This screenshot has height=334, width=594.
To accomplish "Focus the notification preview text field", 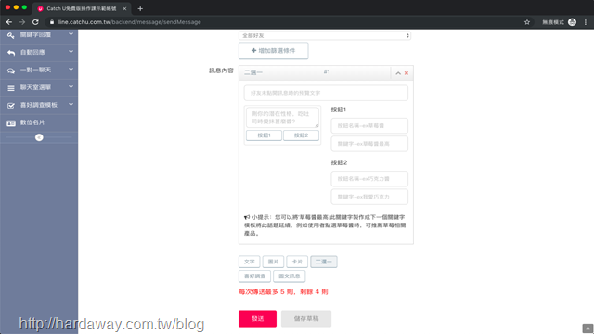I will (326, 93).
